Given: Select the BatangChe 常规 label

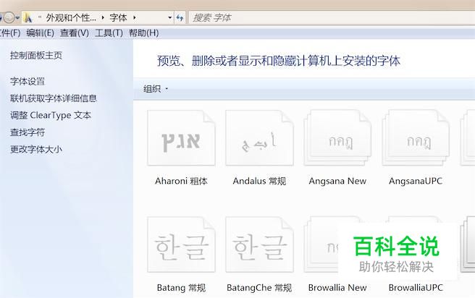Looking at the screenshot, I should pyautogui.click(x=259, y=288).
